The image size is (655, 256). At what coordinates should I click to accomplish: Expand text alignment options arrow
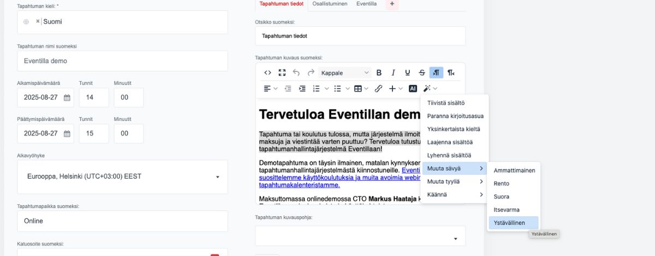pyautogui.click(x=275, y=88)
